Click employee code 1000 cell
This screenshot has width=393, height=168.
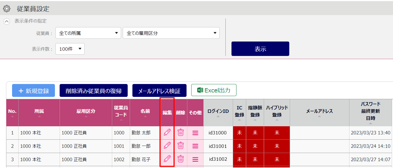(121, 133)
